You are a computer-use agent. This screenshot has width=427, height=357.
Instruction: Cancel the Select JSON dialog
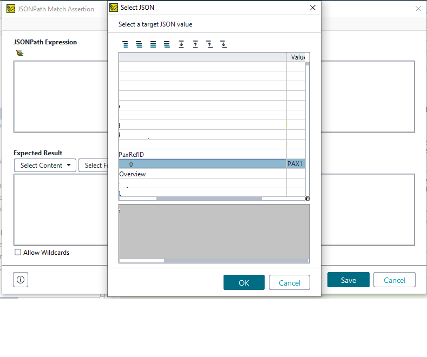(289, 282)
